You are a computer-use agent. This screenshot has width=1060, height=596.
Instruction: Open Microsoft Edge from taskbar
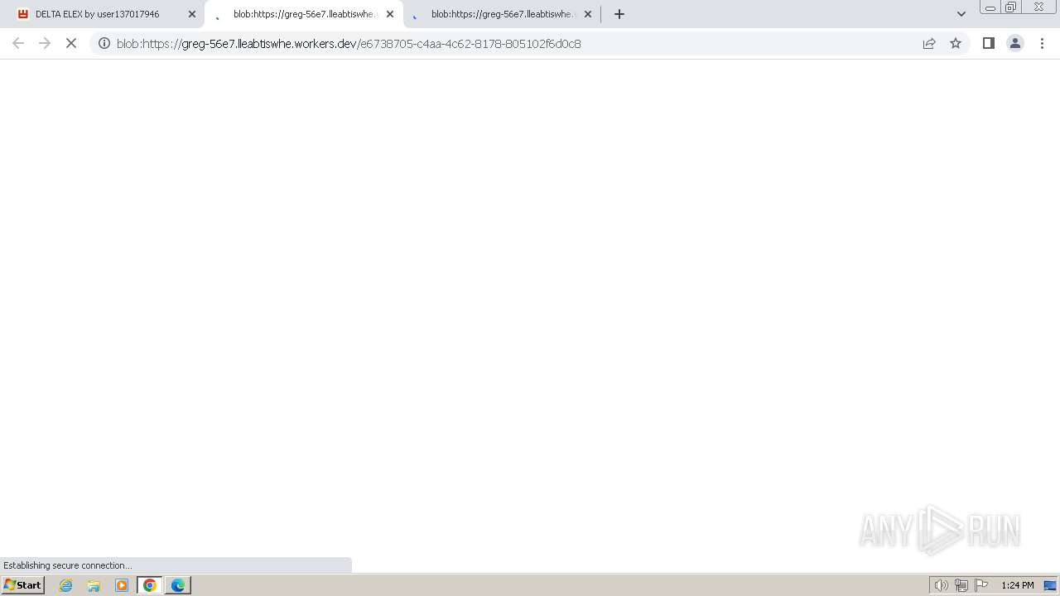click(x=178, y=585)
